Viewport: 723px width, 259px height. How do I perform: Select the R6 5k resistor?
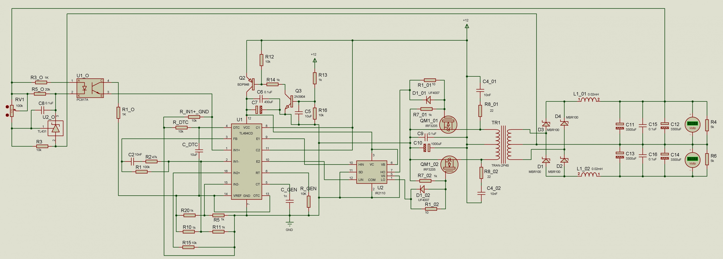(x=707, y=159)
